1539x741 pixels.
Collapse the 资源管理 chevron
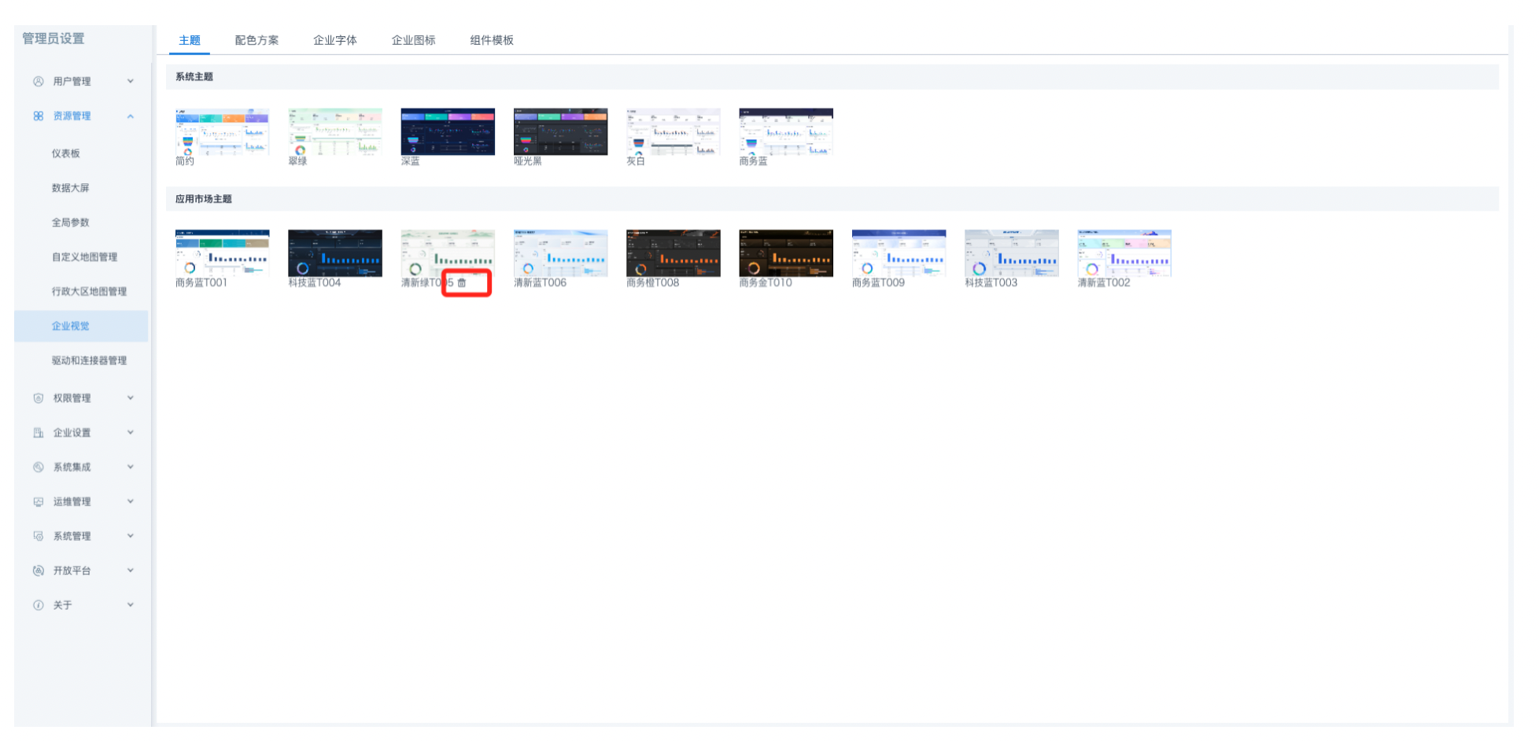click(131, 116)
